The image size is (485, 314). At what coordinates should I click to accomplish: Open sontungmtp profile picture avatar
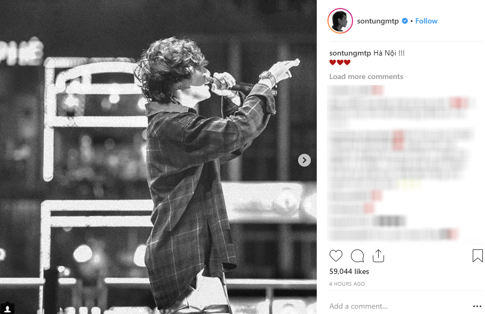340,21
